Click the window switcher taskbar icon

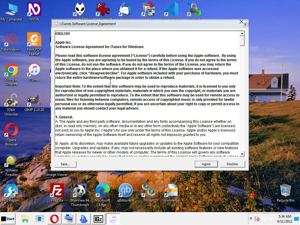tap(40, 219)
